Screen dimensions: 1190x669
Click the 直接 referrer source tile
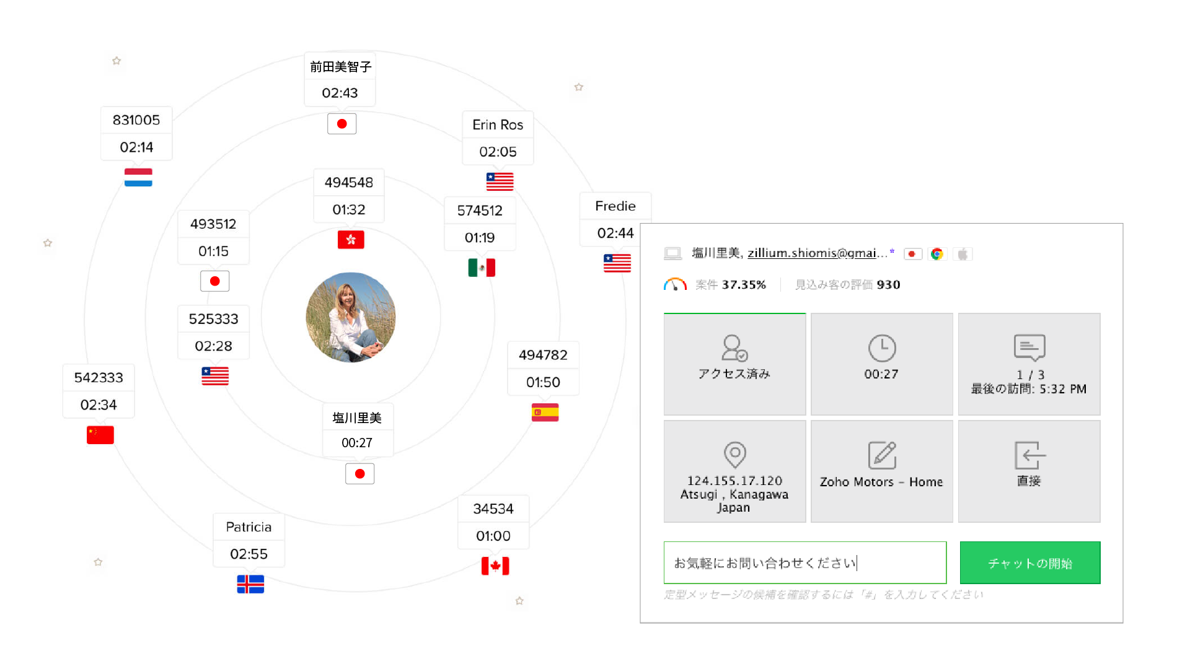(1029, 471)
